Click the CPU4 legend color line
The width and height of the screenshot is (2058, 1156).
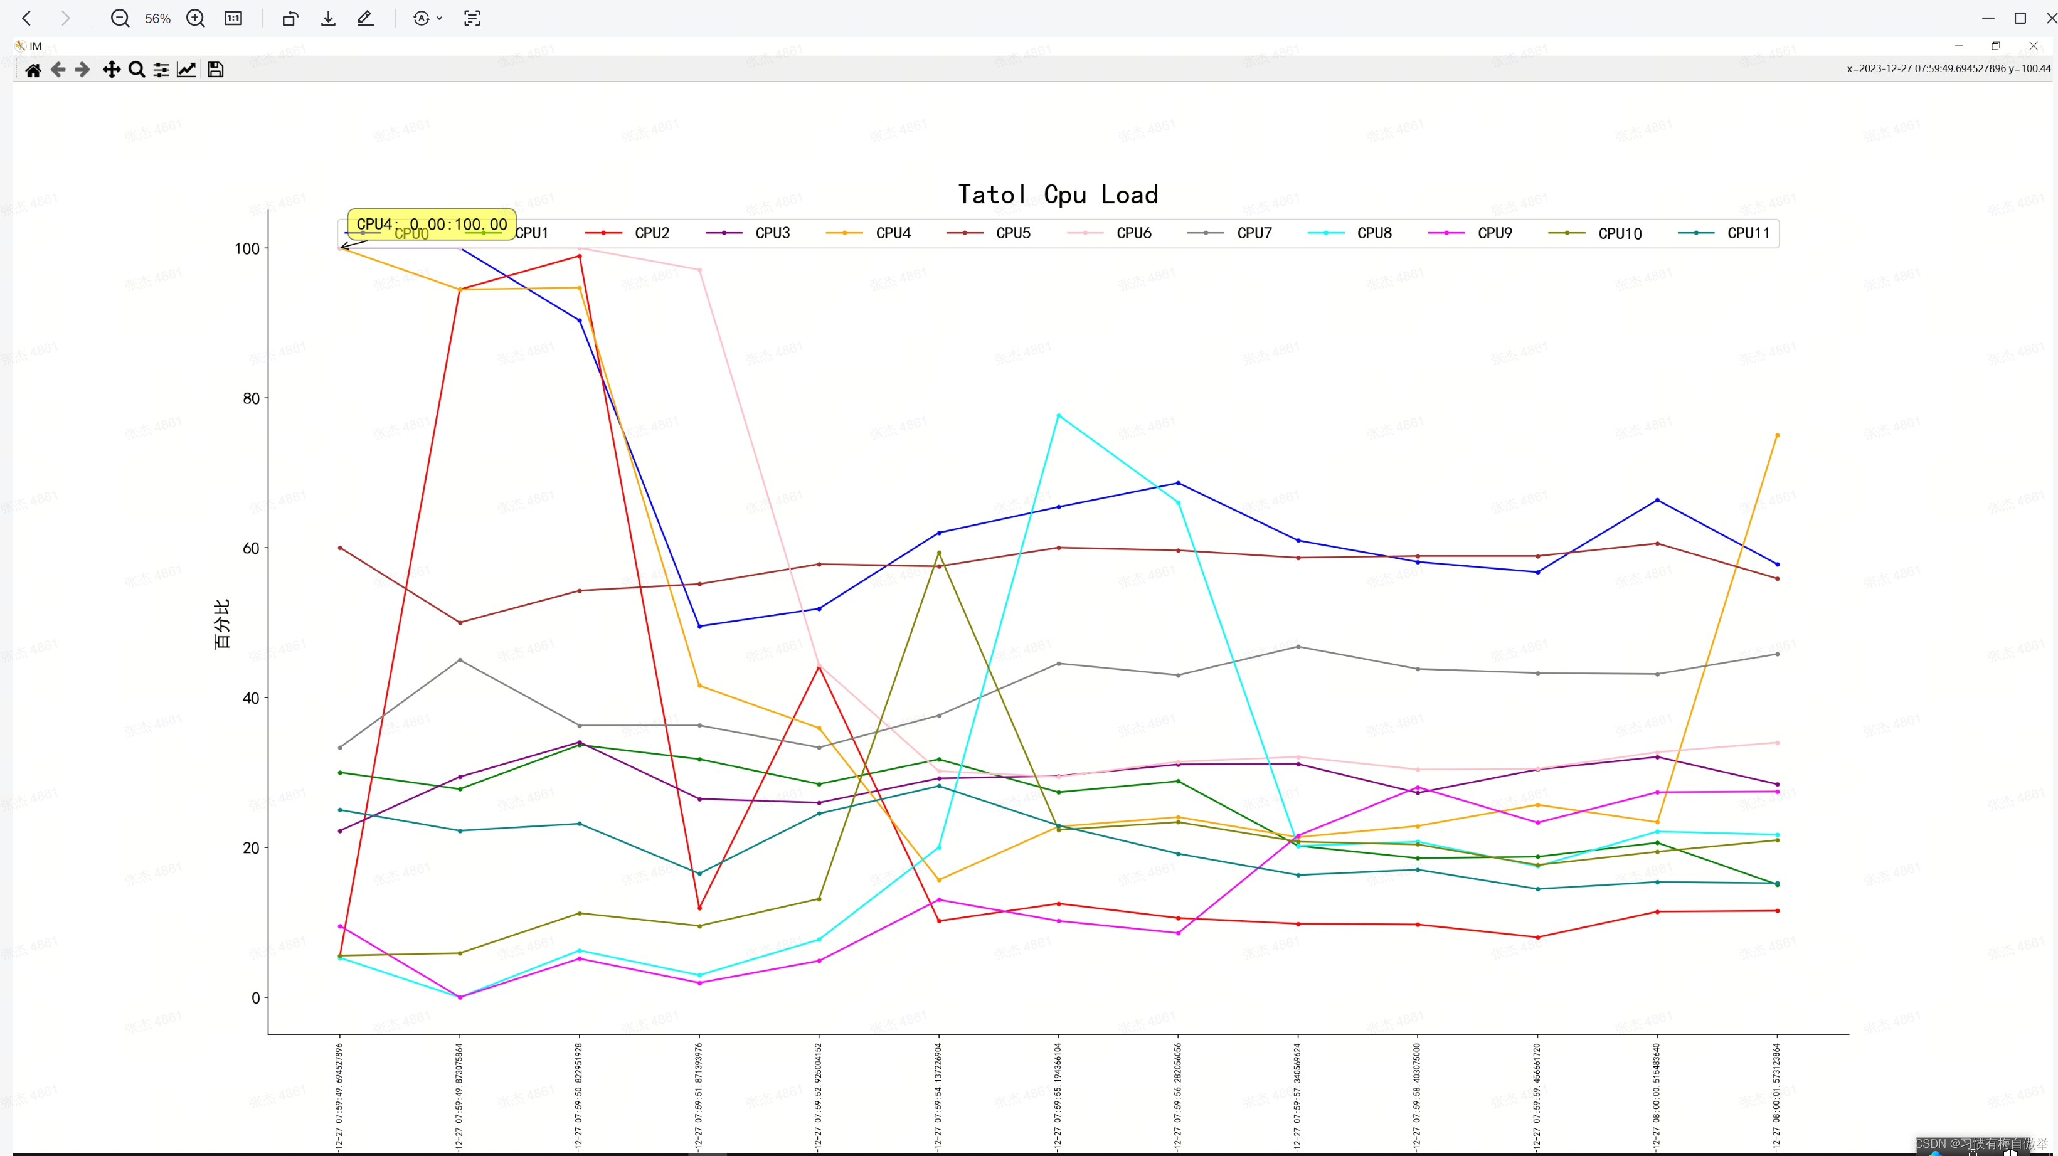tap(844, 233)
